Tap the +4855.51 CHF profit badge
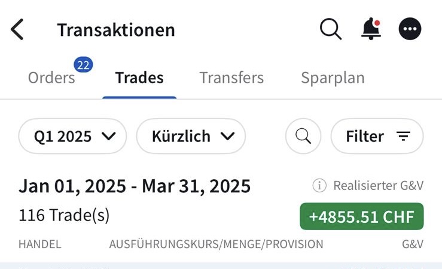This screenshot has height=269, width=442. point(362,216)
